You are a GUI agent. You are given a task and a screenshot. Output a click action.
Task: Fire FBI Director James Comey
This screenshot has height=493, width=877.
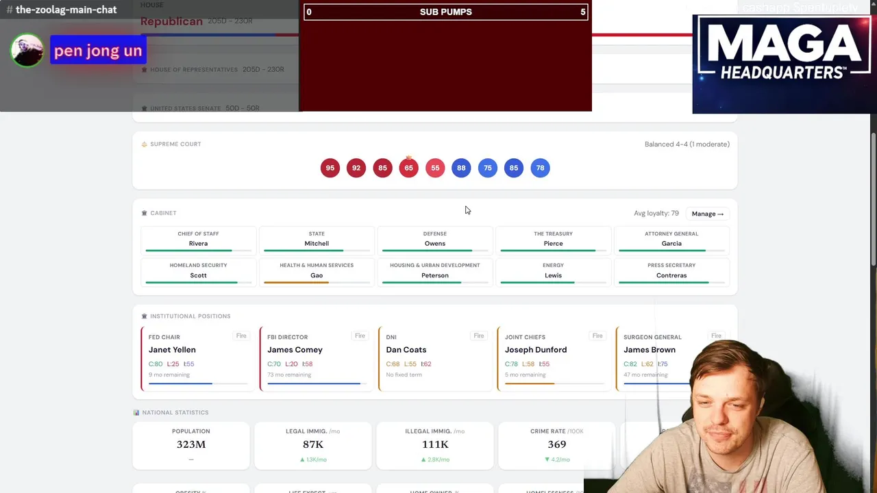360,336
